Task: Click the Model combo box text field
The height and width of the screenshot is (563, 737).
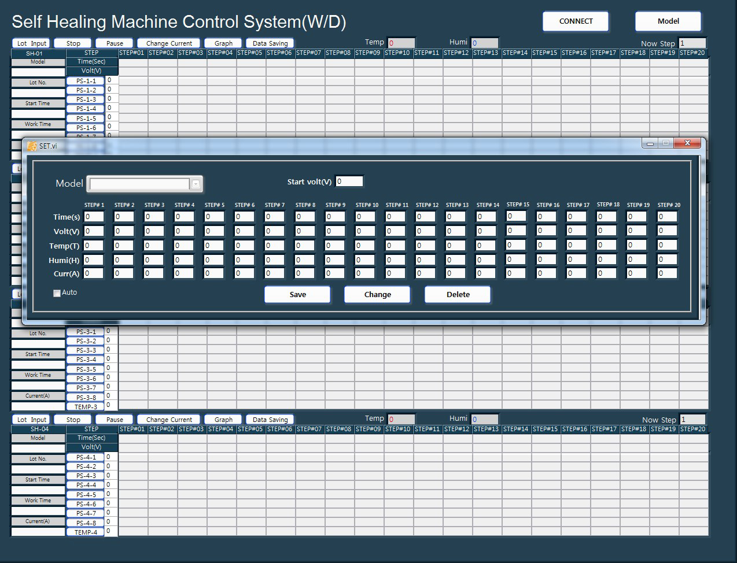Action: (x=139, y=184)
